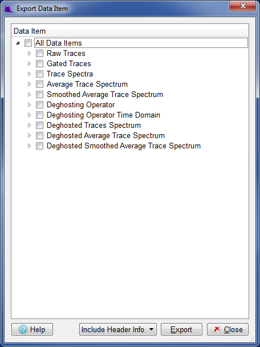Close the Export Data Item window
The image size is (260, 347).
coord(243,6)
